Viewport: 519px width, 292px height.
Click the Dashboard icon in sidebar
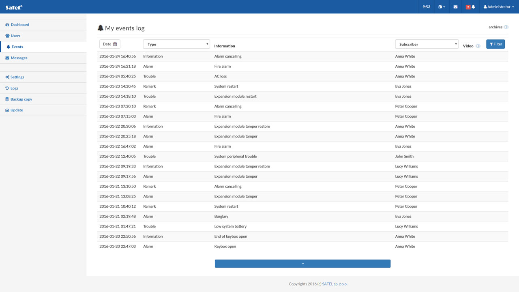[x=7, y=25]
